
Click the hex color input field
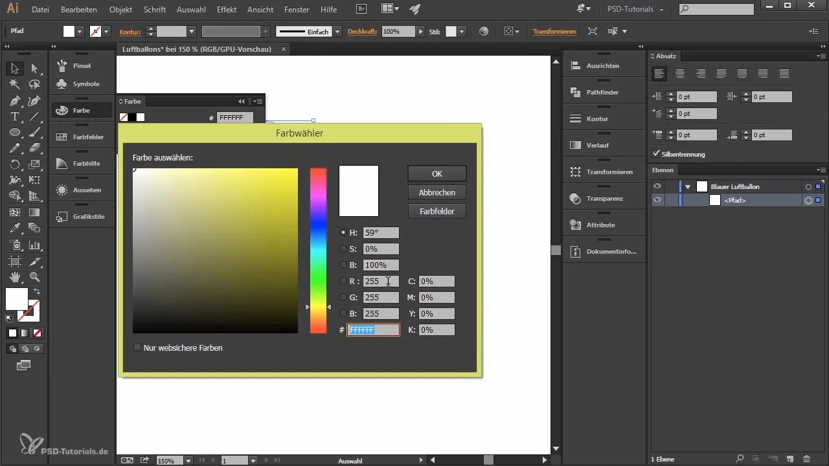374,329
